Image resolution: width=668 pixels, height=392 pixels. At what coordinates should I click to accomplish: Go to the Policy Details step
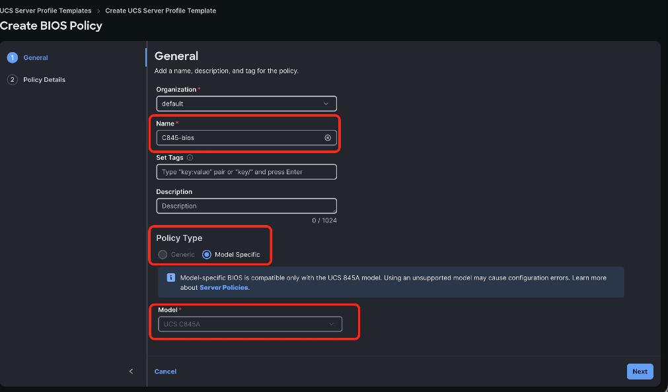pos(44,80)
